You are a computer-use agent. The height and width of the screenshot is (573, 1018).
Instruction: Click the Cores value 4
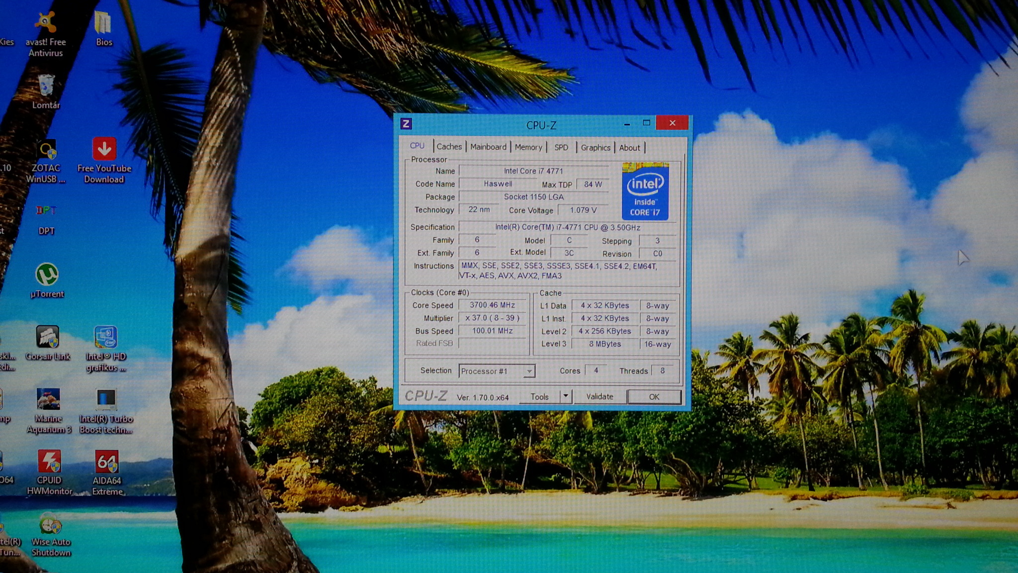pyautogui.click(x=595, y=371)
